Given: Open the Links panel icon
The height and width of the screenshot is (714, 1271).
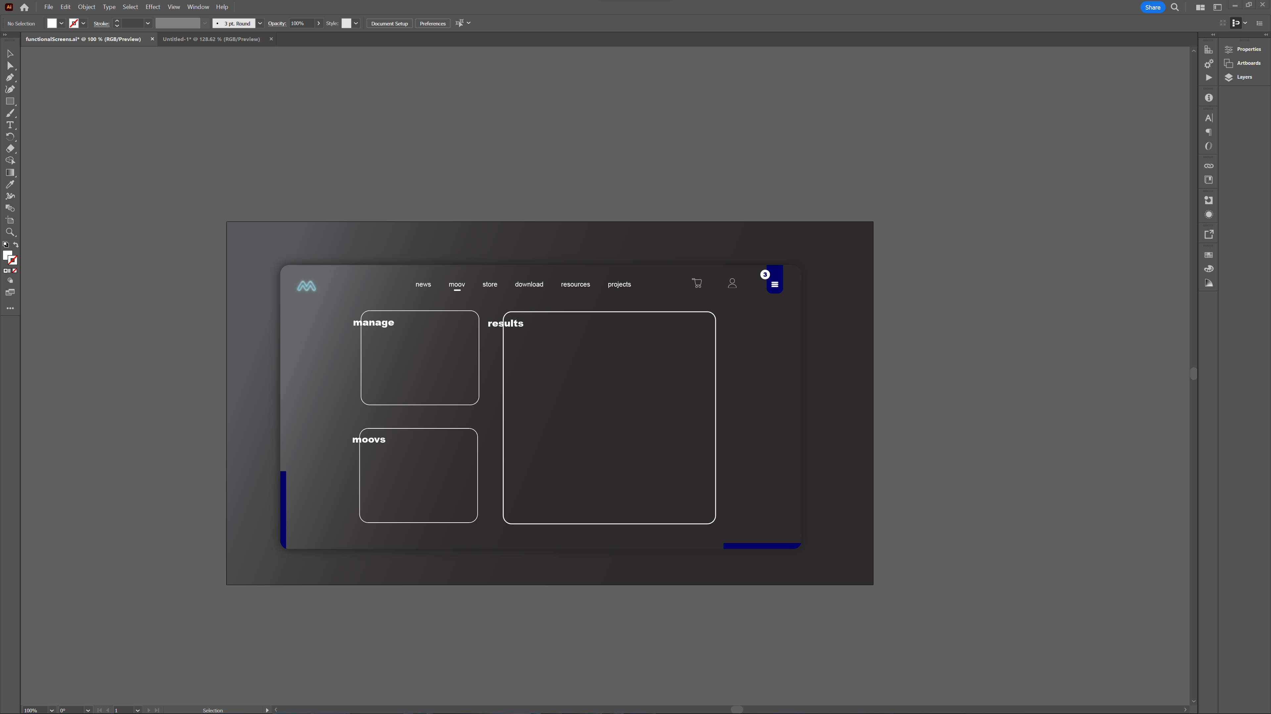Looking at the screenshot, I should pos(1208,166).
